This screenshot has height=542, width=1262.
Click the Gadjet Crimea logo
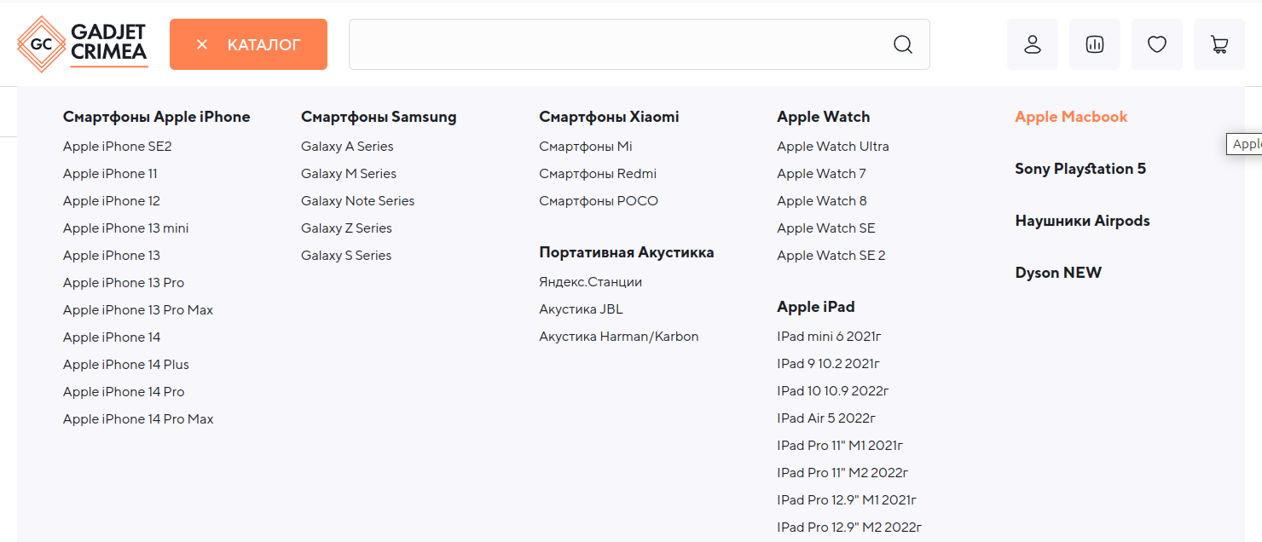click(83, 44)
